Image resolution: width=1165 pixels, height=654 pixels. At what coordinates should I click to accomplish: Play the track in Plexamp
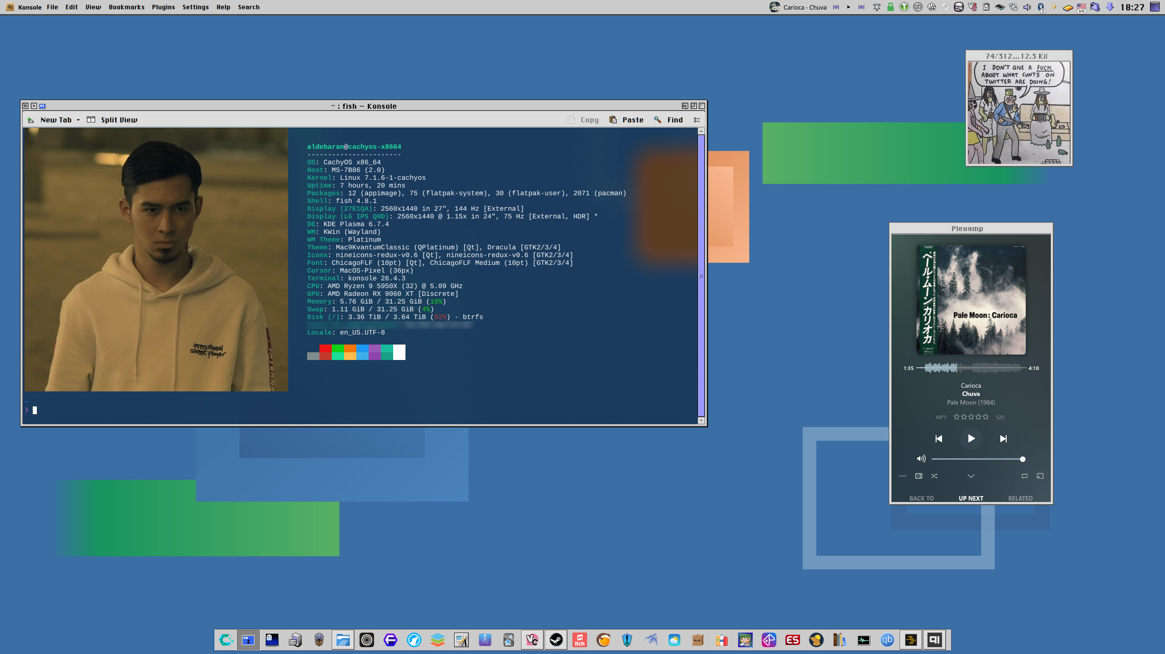pos(971,438)
